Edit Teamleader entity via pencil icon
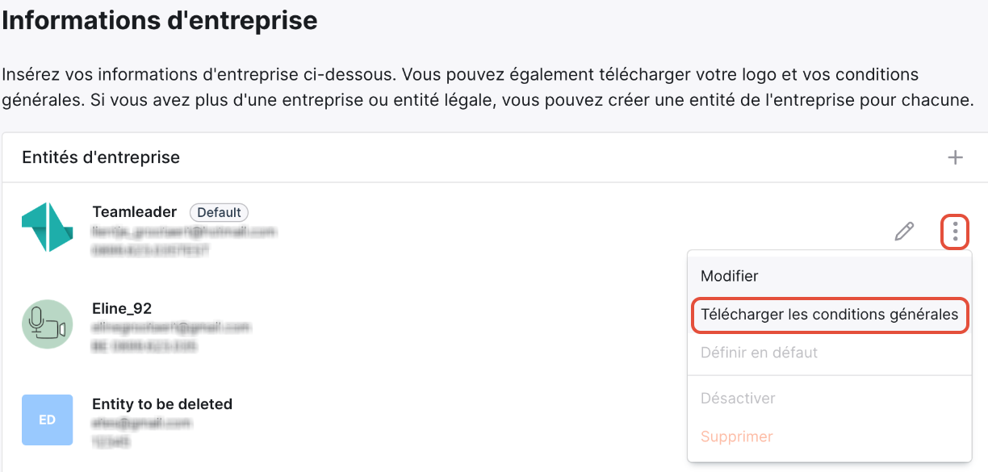 tap(905, 232)
